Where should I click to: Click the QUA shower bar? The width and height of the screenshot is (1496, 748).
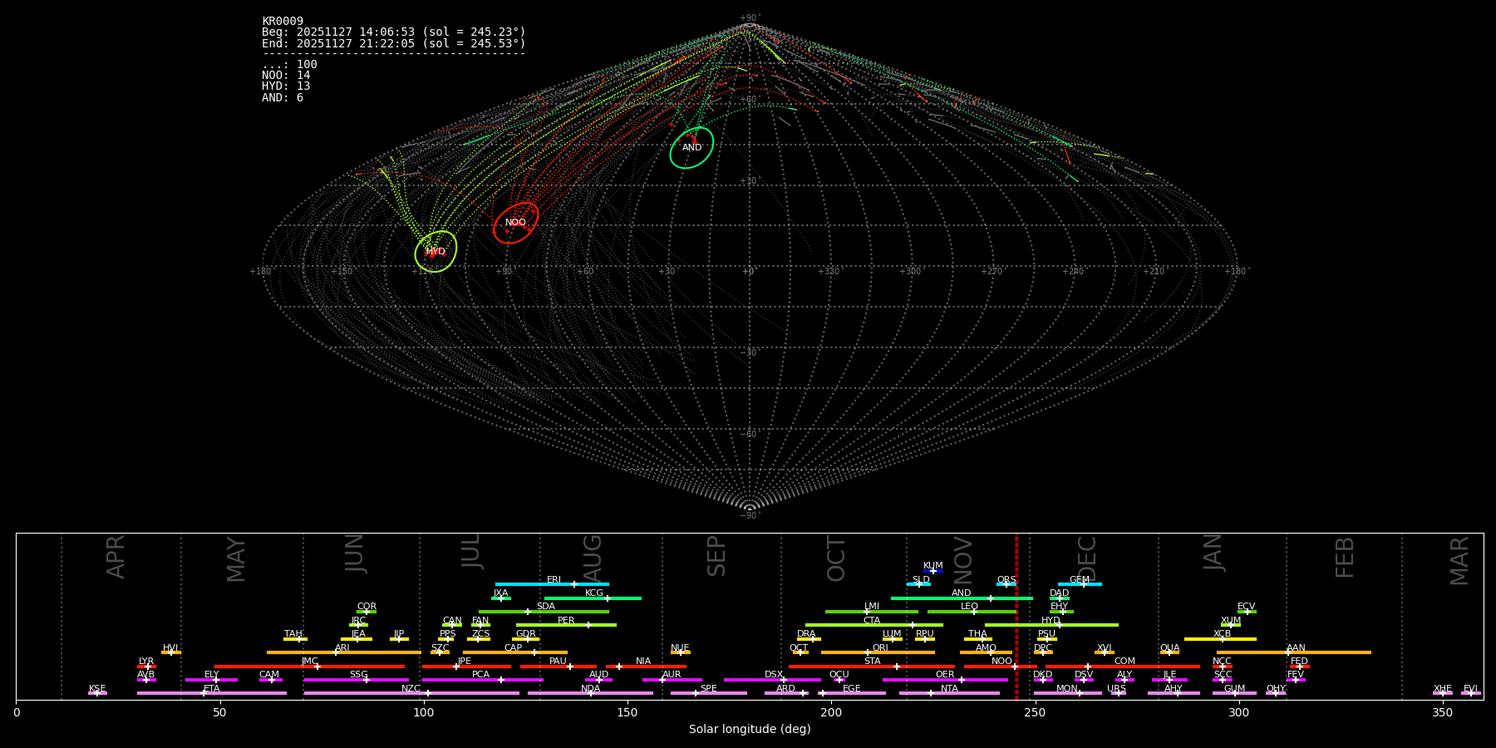point(1169,652)
